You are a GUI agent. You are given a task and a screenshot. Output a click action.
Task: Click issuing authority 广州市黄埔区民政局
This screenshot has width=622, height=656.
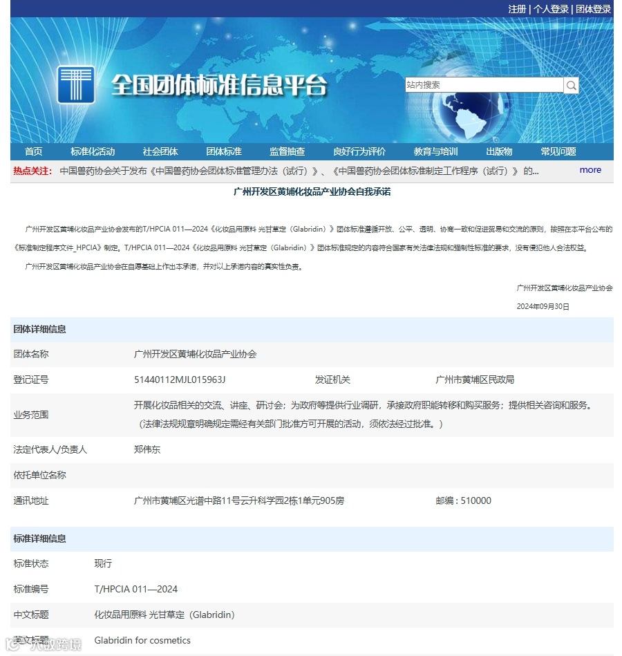(x=475, y=379)
